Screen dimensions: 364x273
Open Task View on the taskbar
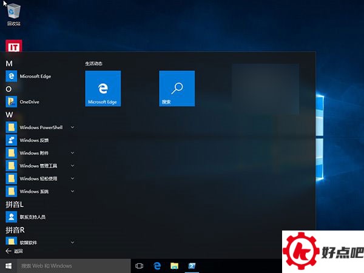(x=139, y=266)
